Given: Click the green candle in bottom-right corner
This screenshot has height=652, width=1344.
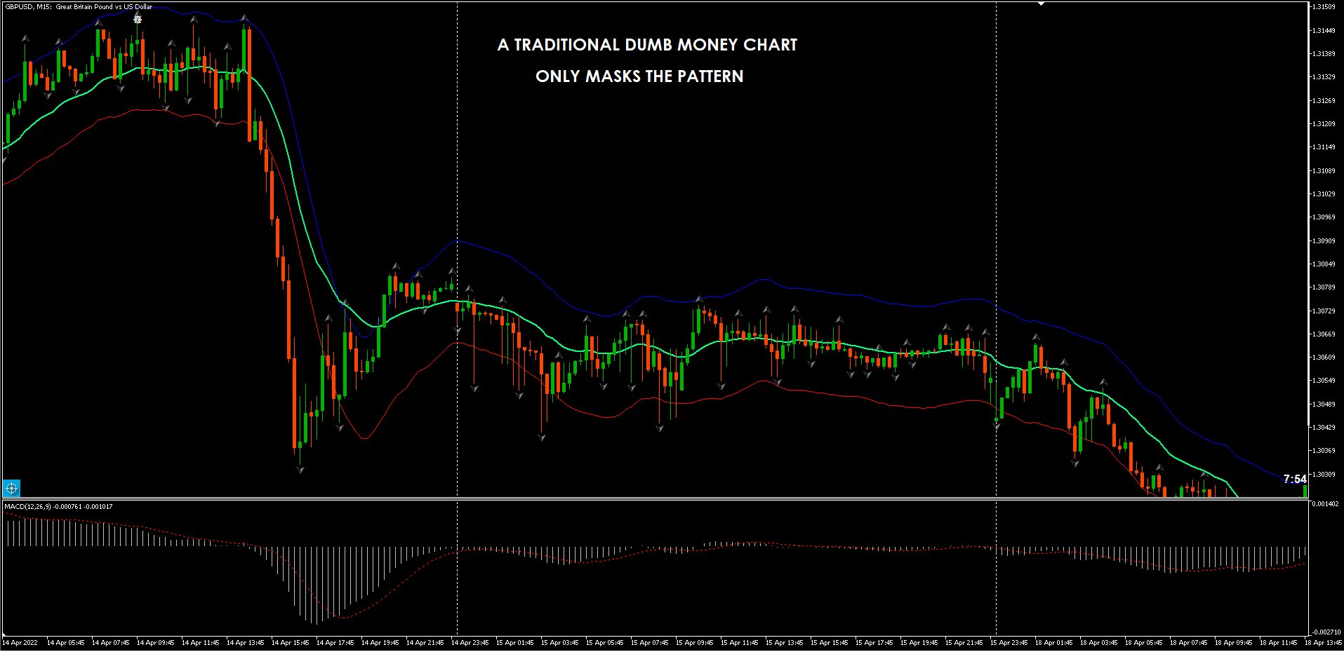Looking at the screenshot, I should point(1305,490).
